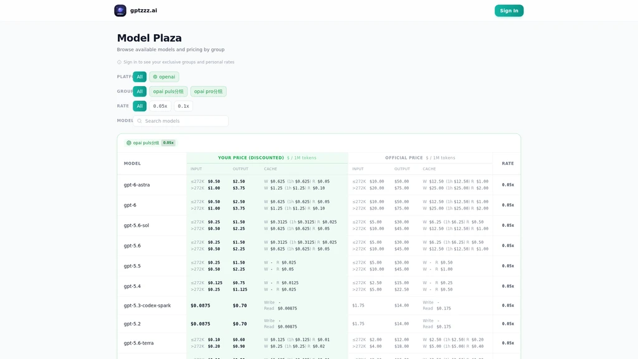Select the gpt-6-astra model row
Viewport: 638px width, 359px height.
pos(319,184)
